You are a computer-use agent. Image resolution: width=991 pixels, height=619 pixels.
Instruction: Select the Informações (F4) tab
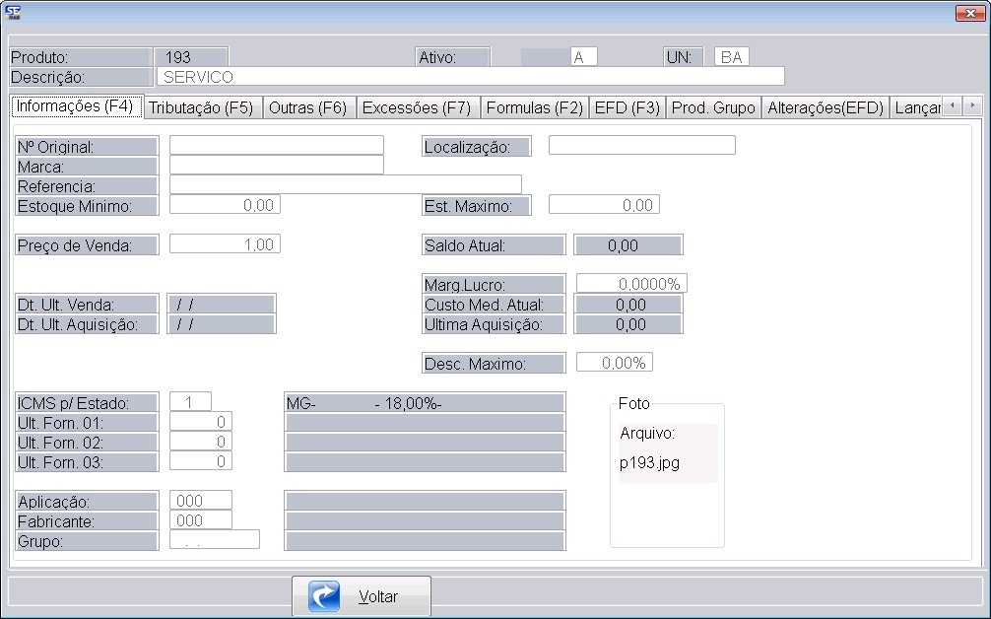pos(75,105)
